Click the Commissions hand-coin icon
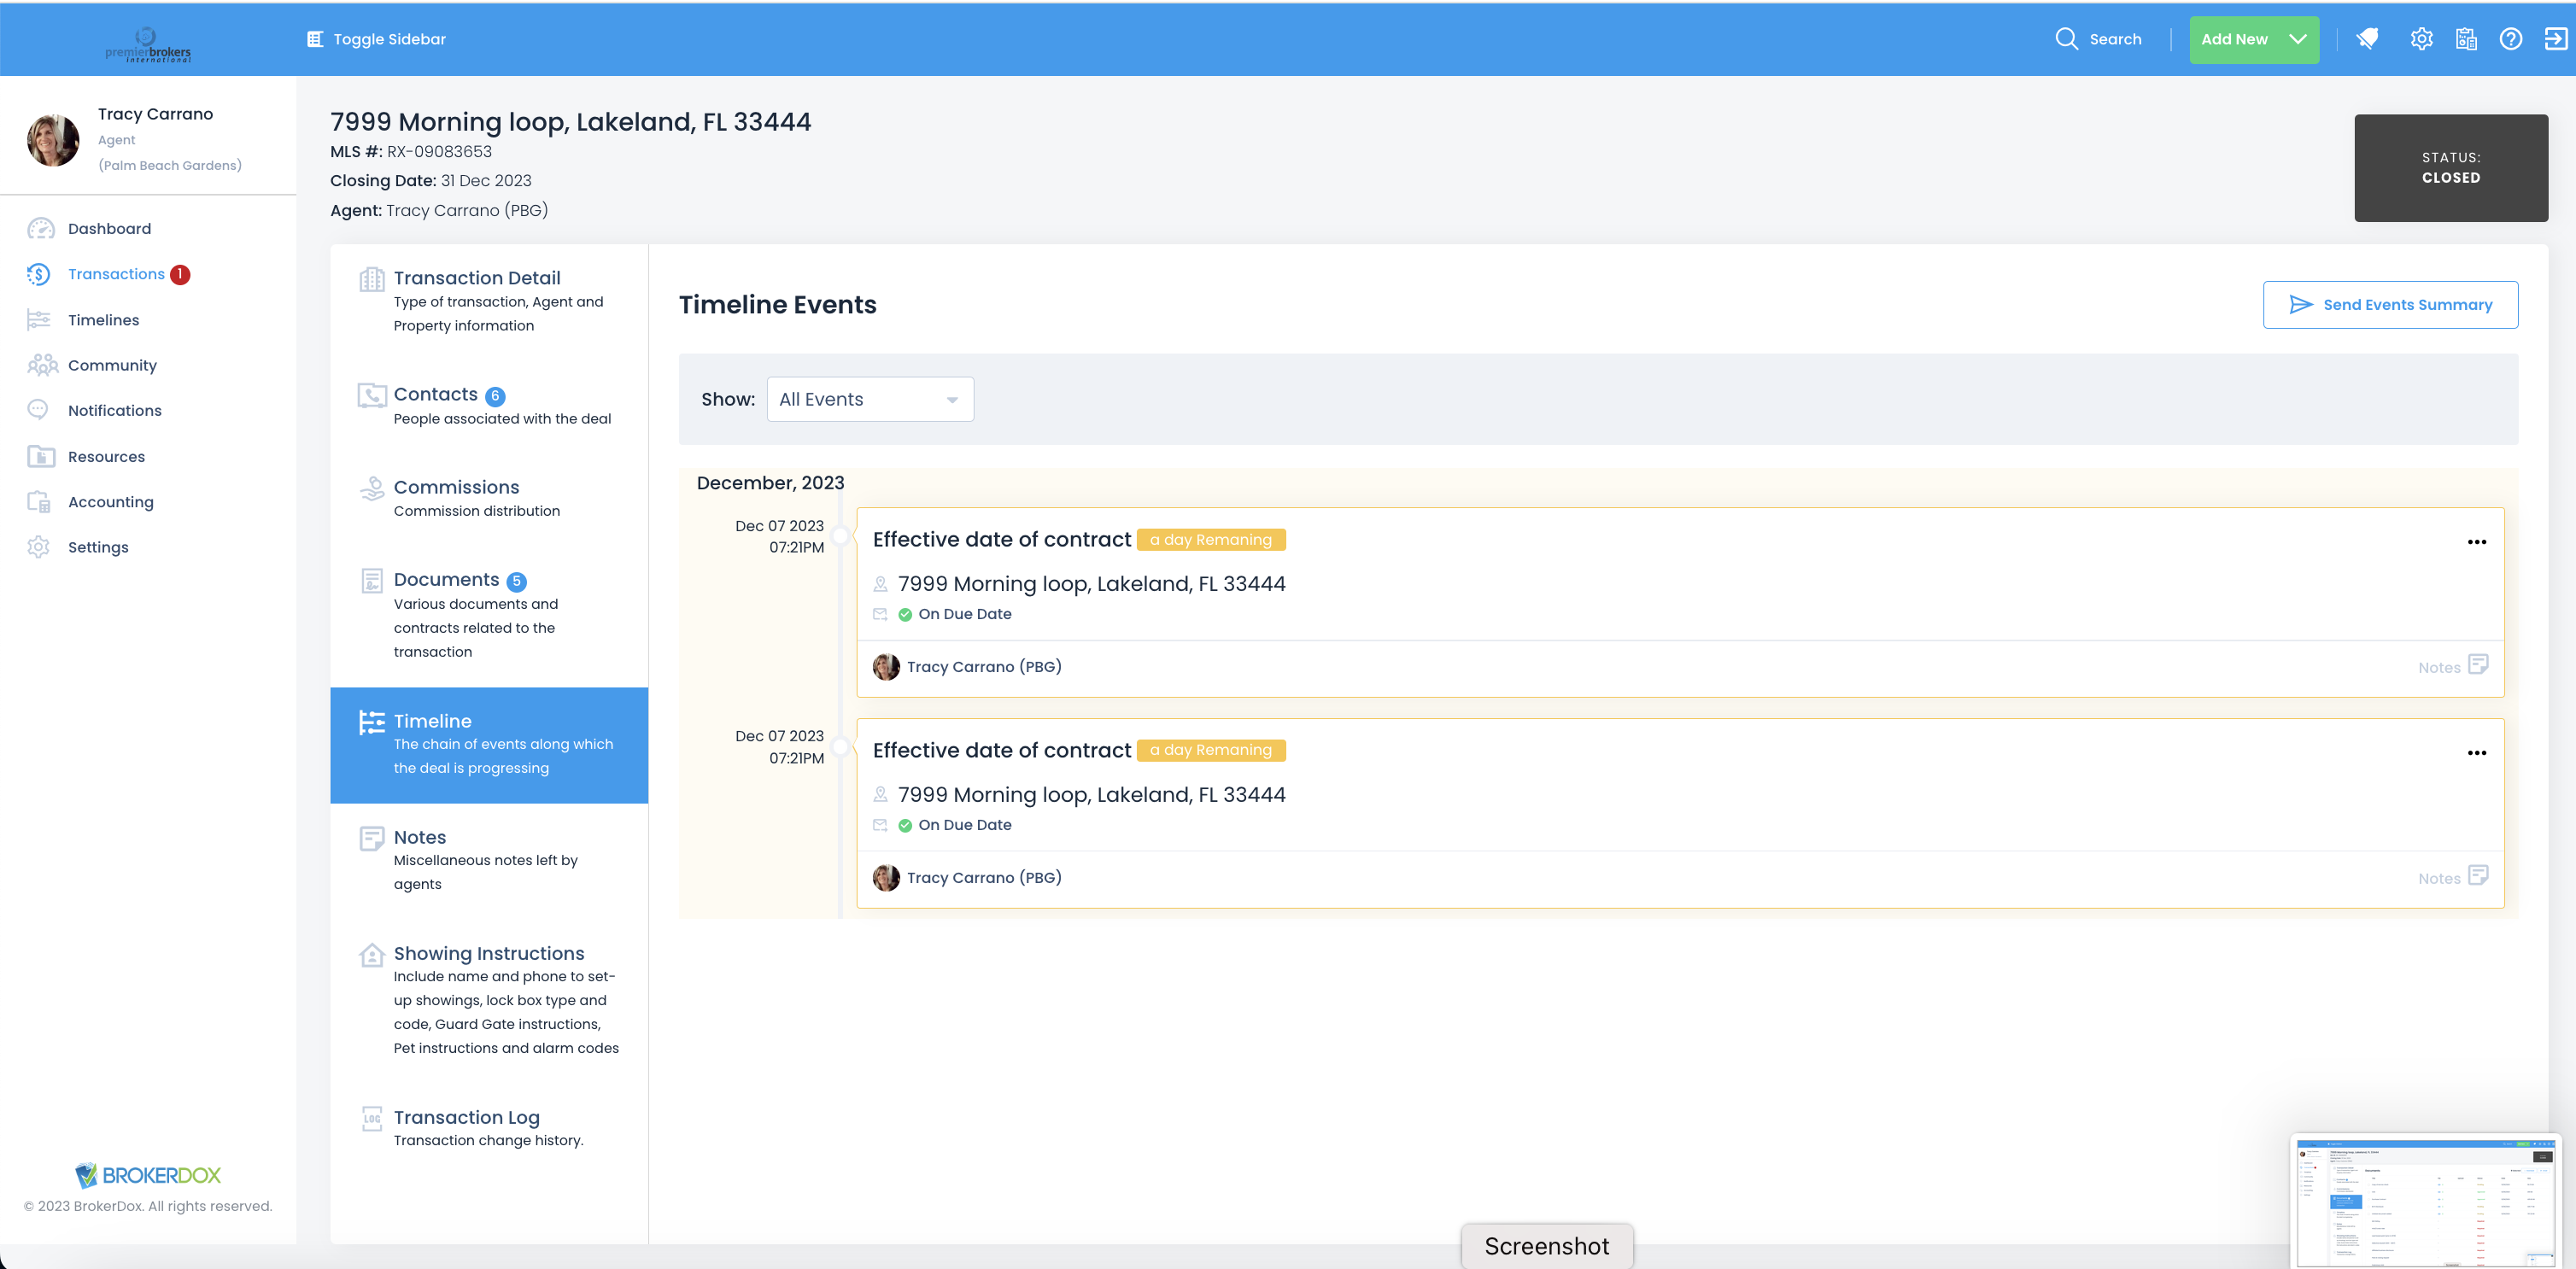2576x1269 pixels. 372,488
